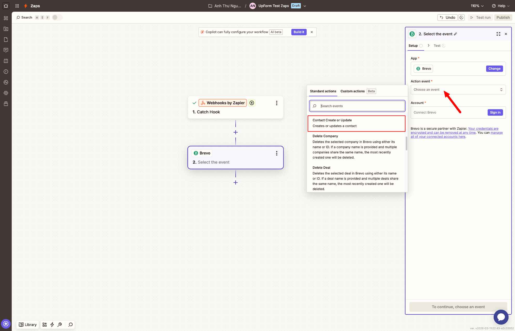This screenshot has height=331, width=515.
Task: Open the credentials are encrypted link
Action: pyautogui.click(x=454, y=131)
